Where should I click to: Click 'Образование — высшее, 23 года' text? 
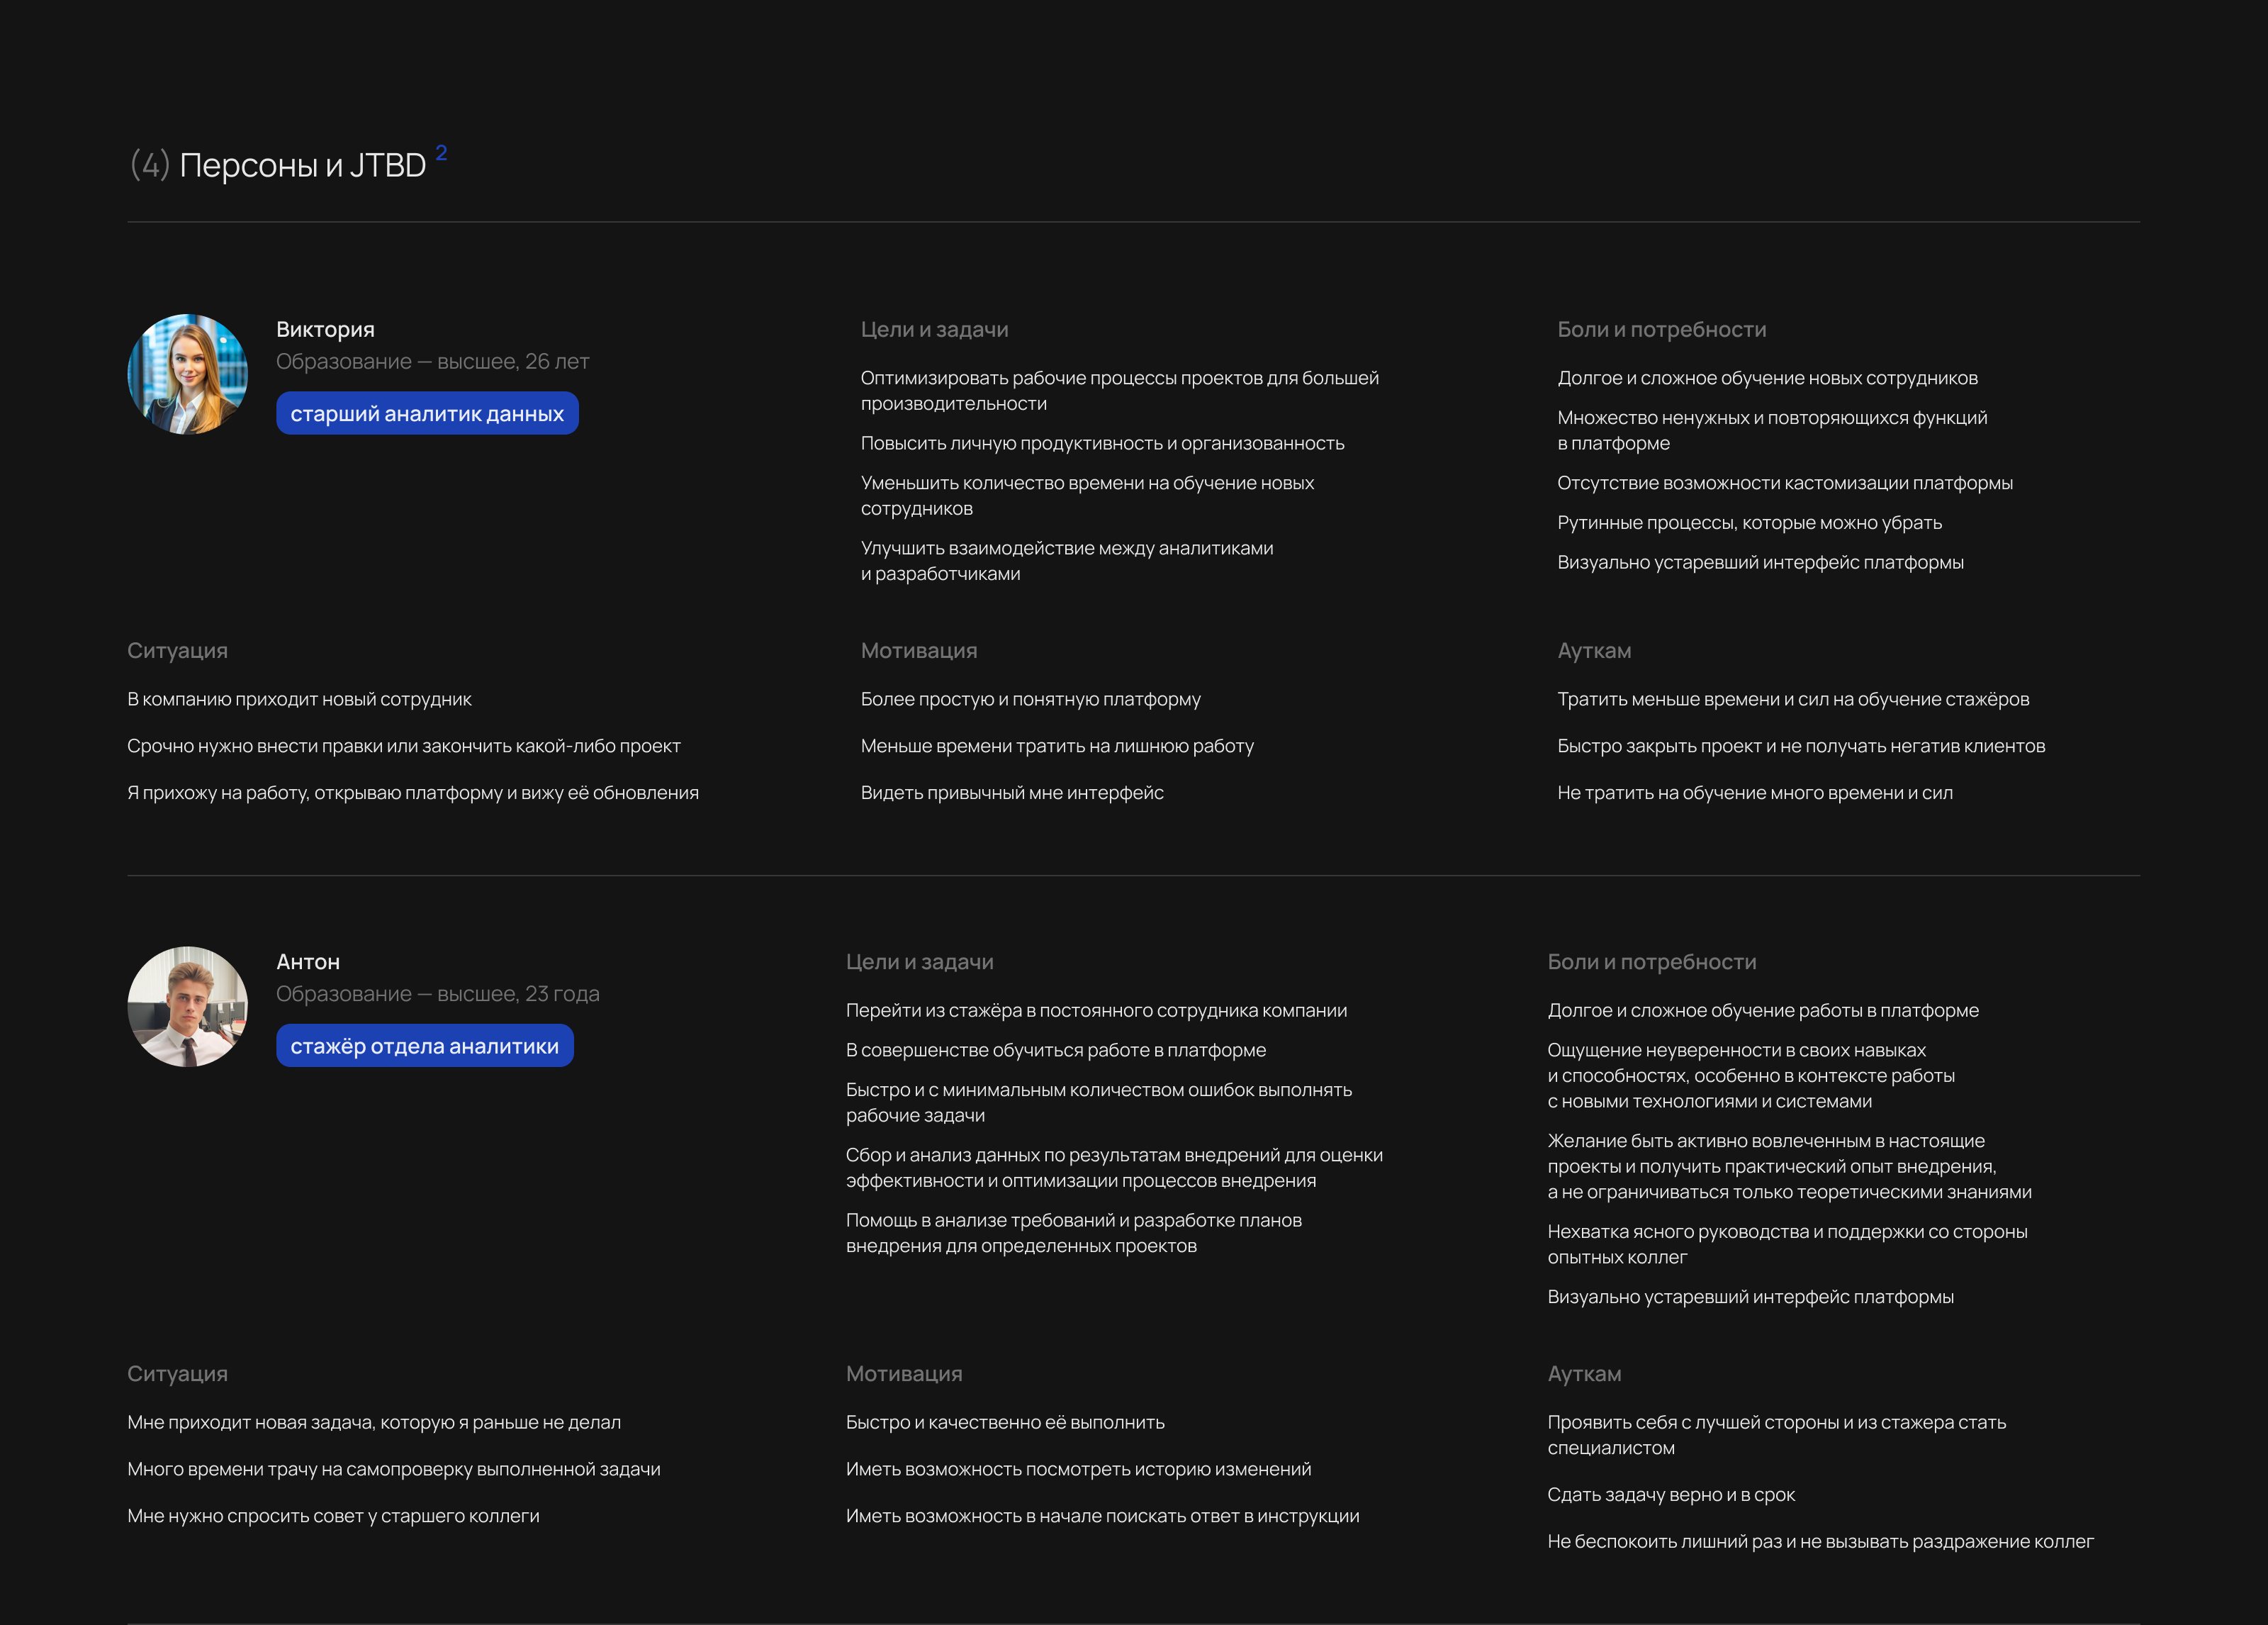[437, 993]
